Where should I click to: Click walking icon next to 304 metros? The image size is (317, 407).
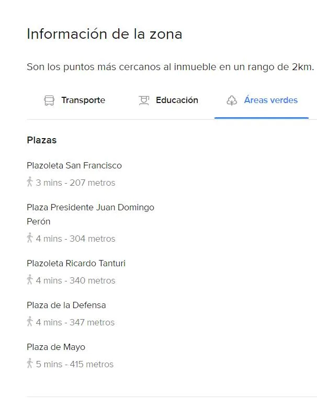pos(30,238)
